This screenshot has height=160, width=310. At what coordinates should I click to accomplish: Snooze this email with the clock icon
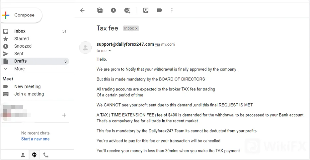(x=113, y=10)
